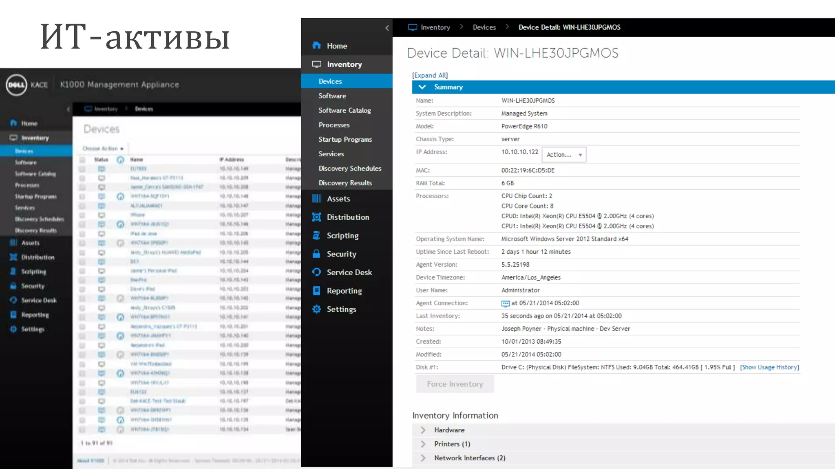Select Discovery Schedules in the Inventory submenu

pos(350,168)
